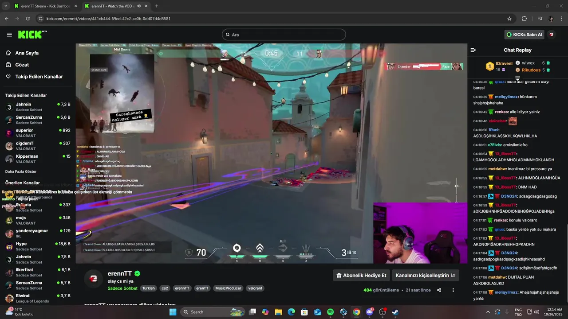Open Hype recommended channel
The height and width of the screenshot is (319, 568).
pos(38,246)
